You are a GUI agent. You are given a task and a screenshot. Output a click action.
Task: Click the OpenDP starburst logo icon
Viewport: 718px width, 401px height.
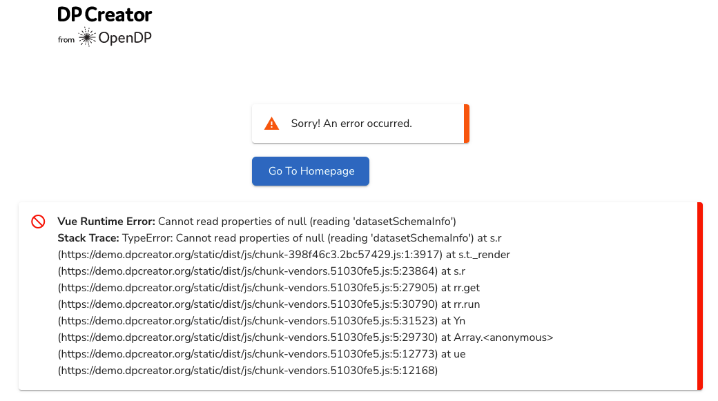86,37
